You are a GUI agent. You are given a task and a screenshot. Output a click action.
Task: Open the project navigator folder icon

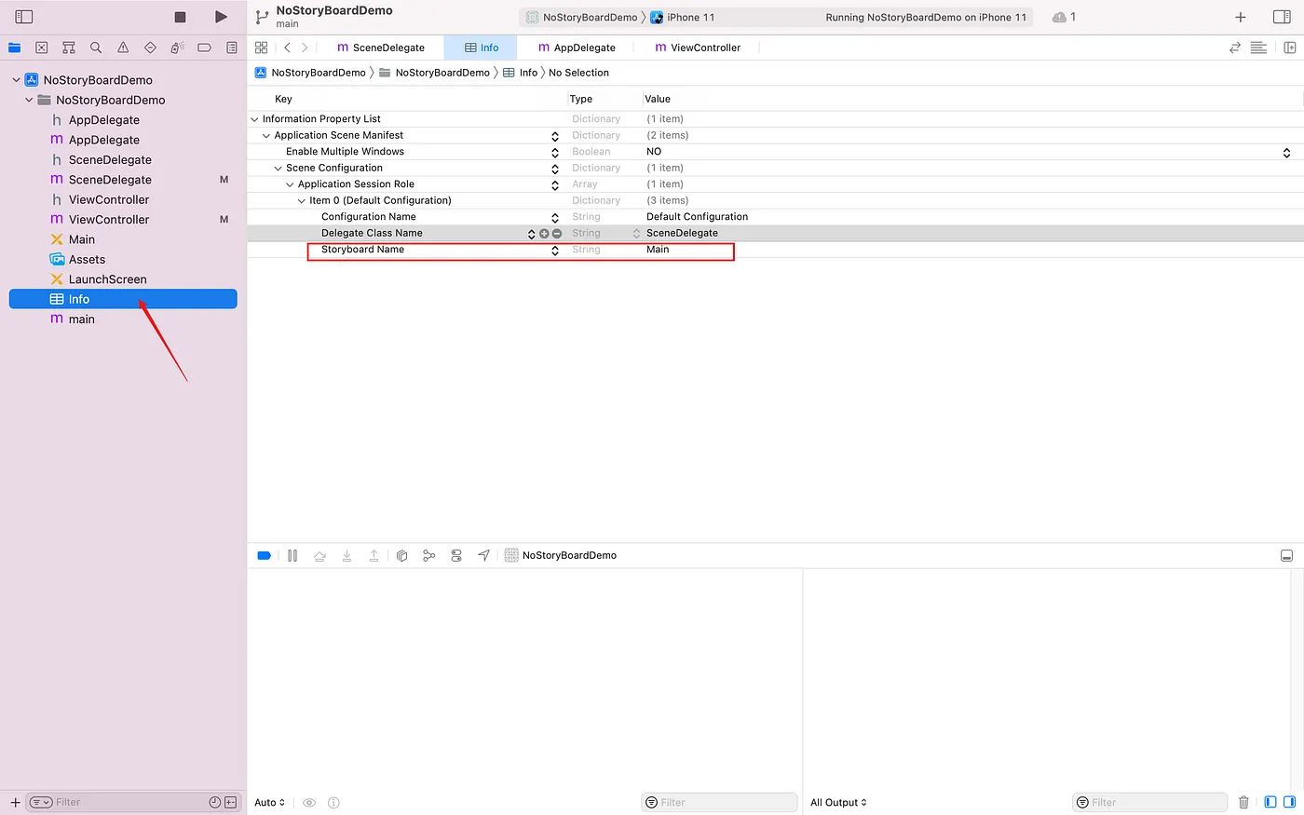15,48
